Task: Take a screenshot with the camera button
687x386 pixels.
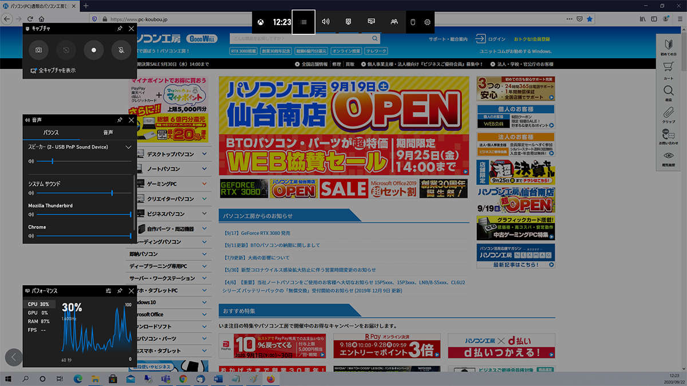Action: tap(38, 50)
